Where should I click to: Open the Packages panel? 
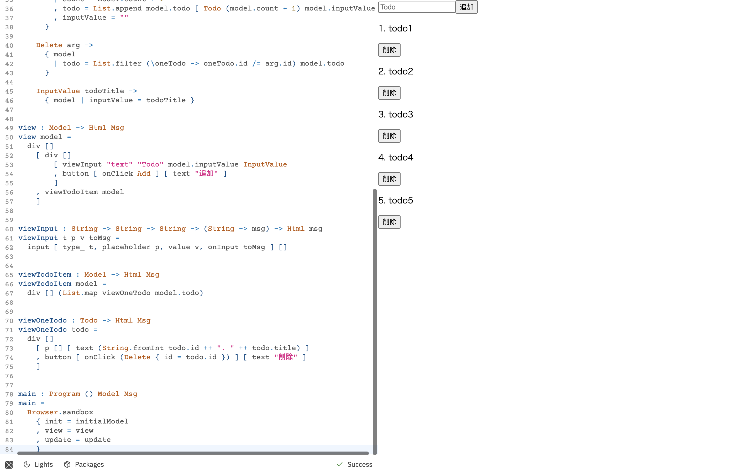[84, 464]
